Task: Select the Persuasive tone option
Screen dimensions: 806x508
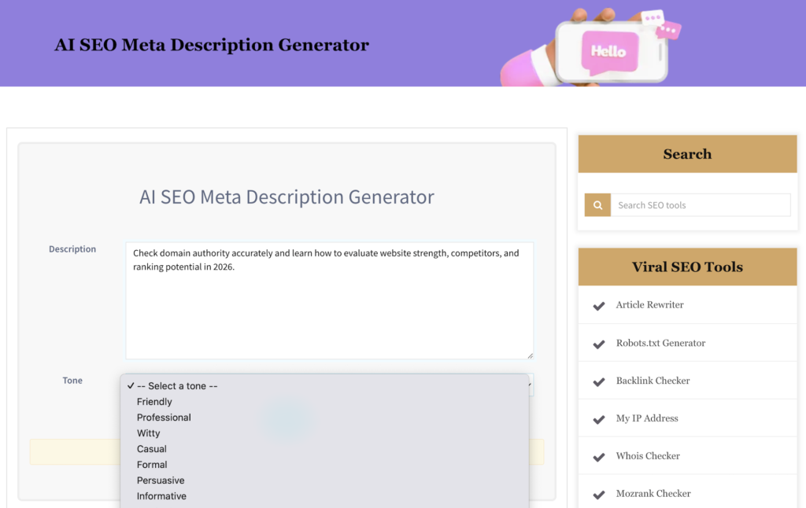Action: (x=159, y=480)
